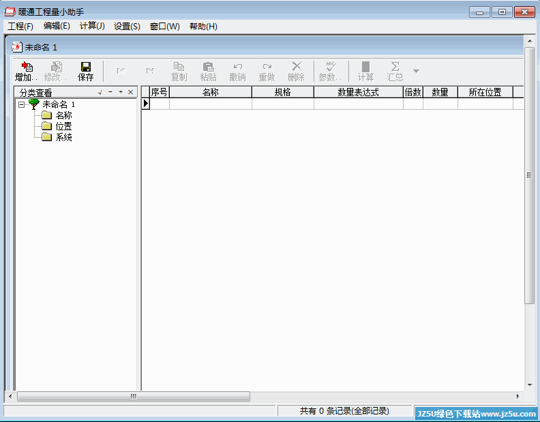Click the 所在位置 column header
The image size is (540, 422).
(485, 92)
